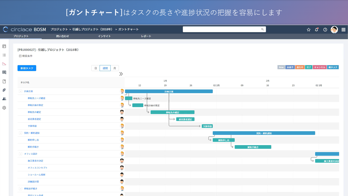The width and height of the screenshot is (348, 196).
Task: Open the レポート tab
Action: click(146, 36)
